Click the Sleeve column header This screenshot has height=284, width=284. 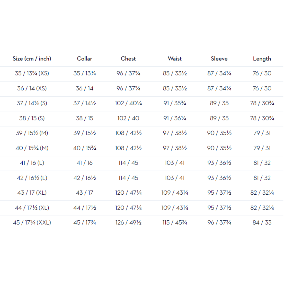(x=219, y=59)
